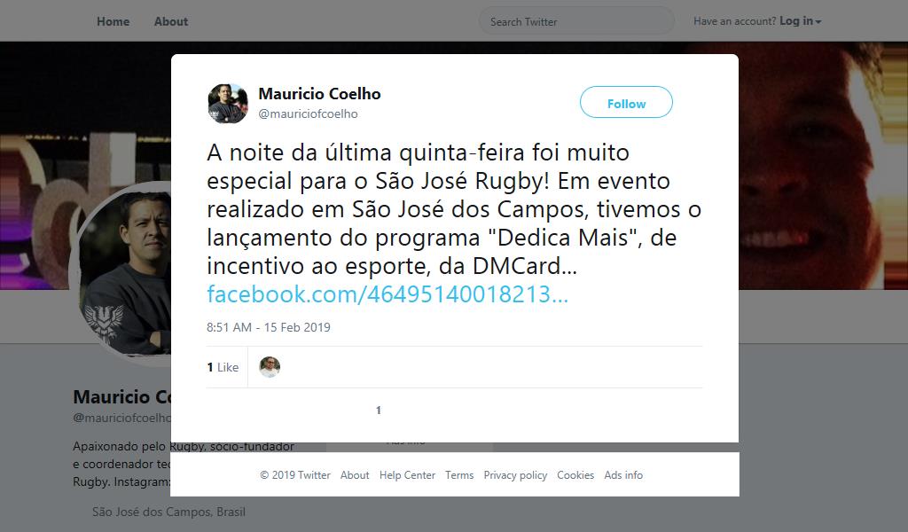Image resolution: width=908 pixels, height=532 pixels.
Task: View avatar of user who liked the tweet
Action: click(x=270, y=367)
